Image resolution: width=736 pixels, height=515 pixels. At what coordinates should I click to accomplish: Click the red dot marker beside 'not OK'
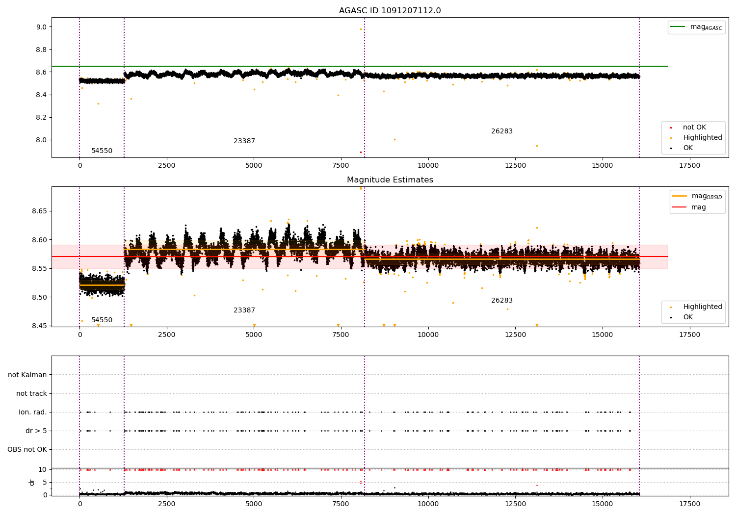coord(671,128)
